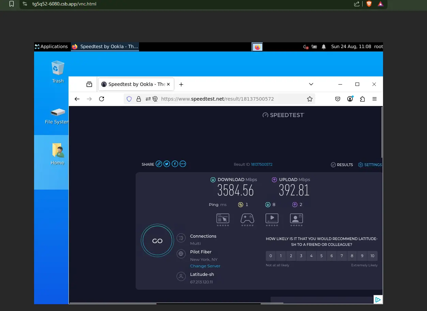427x311 pixels.
Task: Open Firefox extensions puzzle icon
Action: pos(362,99)
